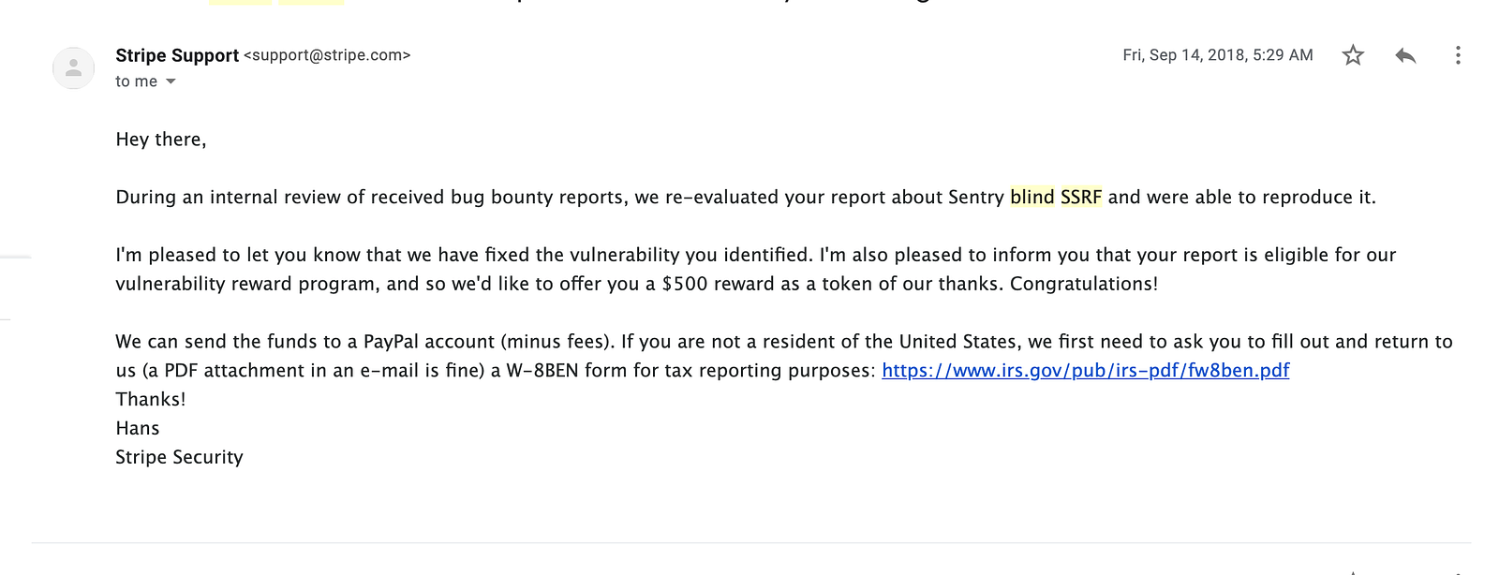Click the highlighted word "blind"
Viewport: 1499px width, 575px height.
click(x=1031, y=198)
